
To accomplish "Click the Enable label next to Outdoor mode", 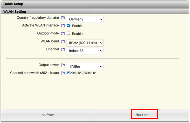I will point(77,34).
